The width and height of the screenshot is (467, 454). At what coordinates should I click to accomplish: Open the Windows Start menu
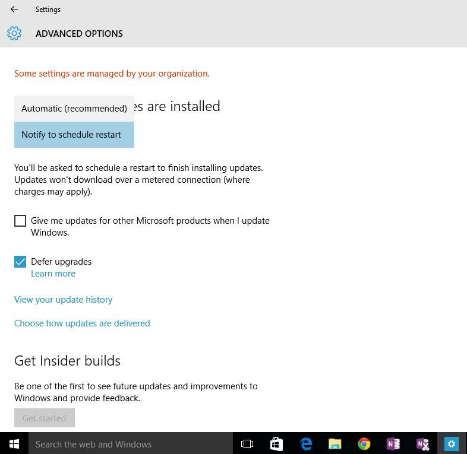click(x=14, y=444)
